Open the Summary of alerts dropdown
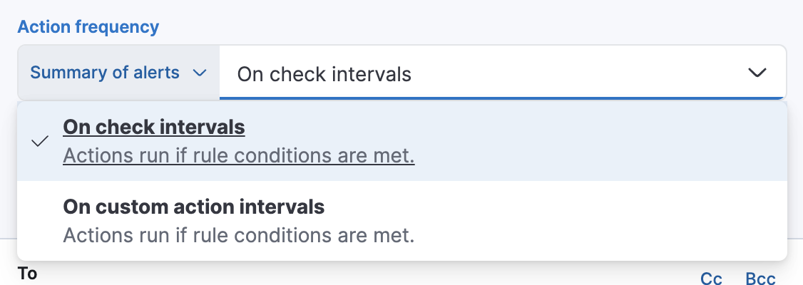Viewport: 803px width, 285px height. point(118,73)
